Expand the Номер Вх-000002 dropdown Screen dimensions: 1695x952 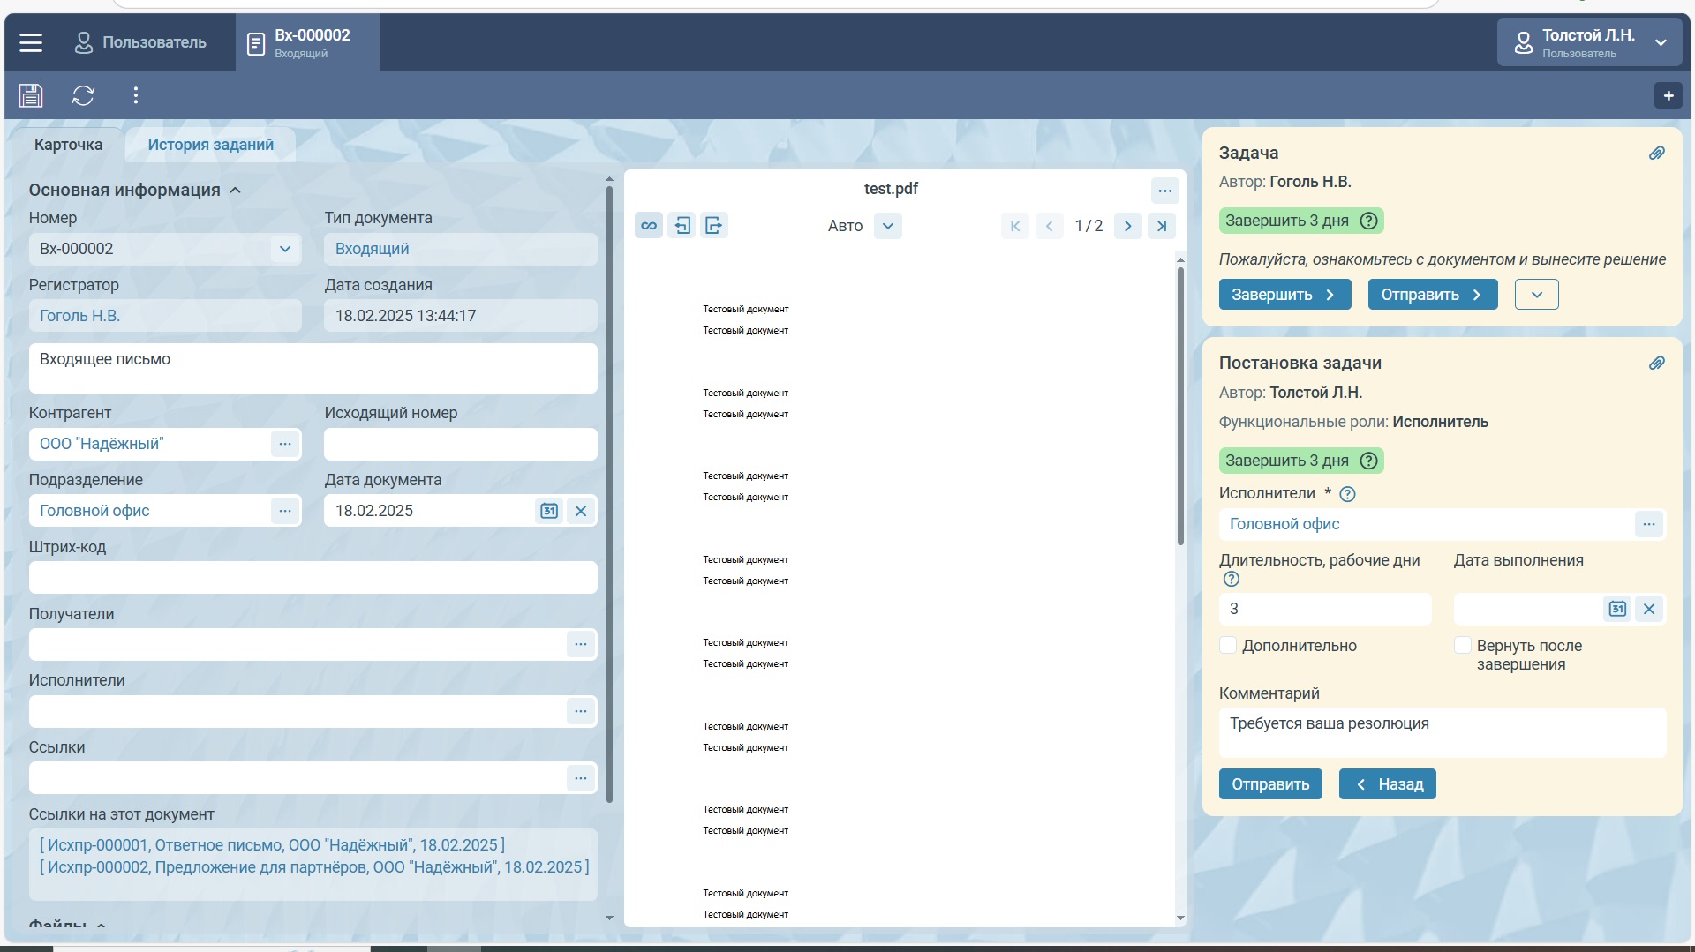click(284, 249)
